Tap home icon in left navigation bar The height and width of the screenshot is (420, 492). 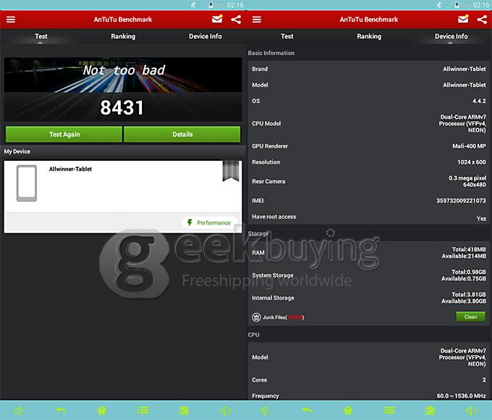point(102,411)
